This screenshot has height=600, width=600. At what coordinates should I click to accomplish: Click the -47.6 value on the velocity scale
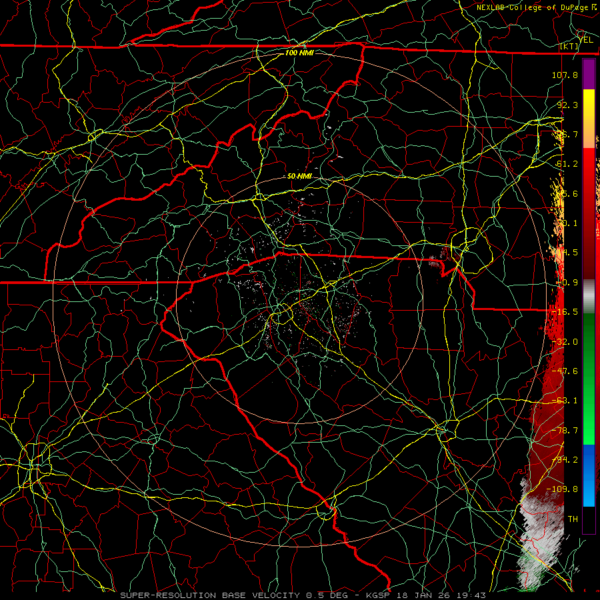(x=565, y=371)
